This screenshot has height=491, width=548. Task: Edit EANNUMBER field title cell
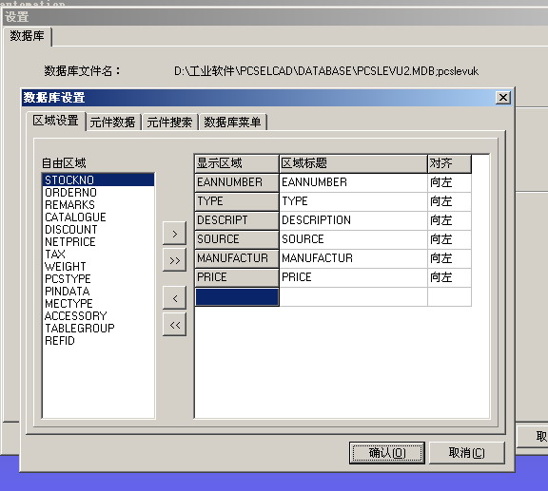click(353, 182)
